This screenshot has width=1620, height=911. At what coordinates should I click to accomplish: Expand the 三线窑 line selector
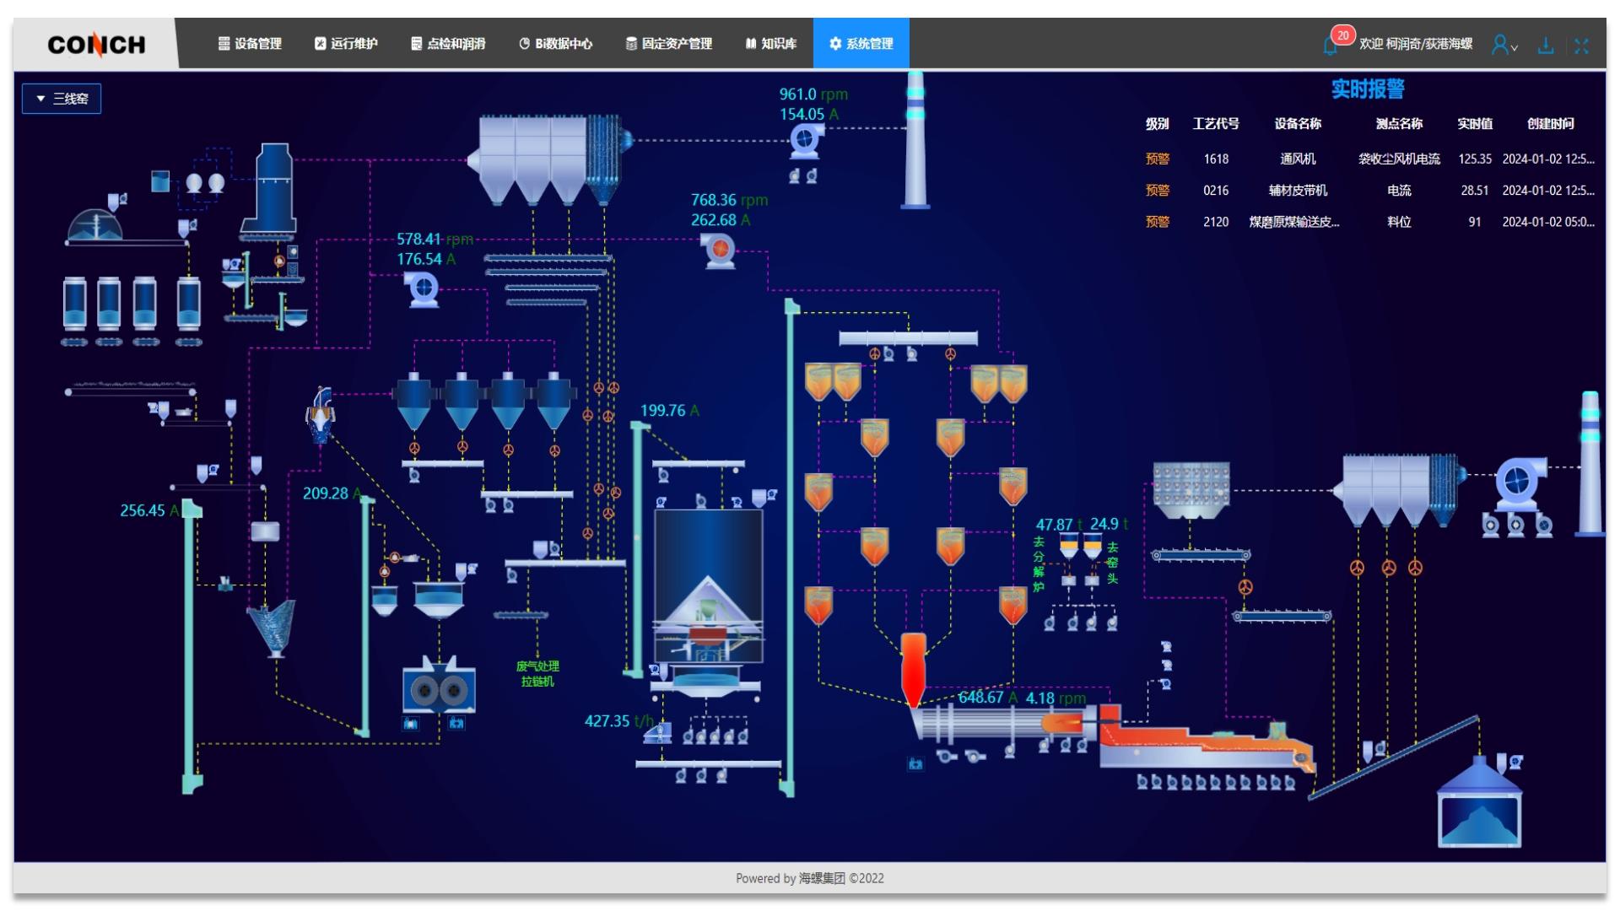62,99
